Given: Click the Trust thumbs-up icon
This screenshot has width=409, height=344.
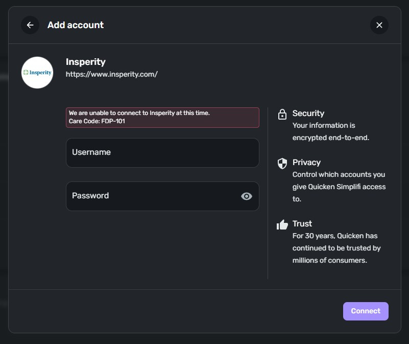Looking at the screenshot, I should coord(282,224).
